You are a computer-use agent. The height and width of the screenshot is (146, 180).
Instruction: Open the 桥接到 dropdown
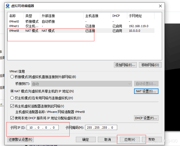(x=82, y=84)
